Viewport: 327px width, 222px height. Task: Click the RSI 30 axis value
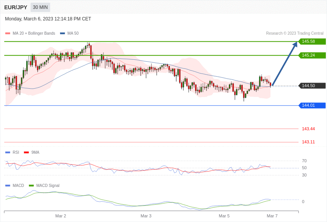304,175
